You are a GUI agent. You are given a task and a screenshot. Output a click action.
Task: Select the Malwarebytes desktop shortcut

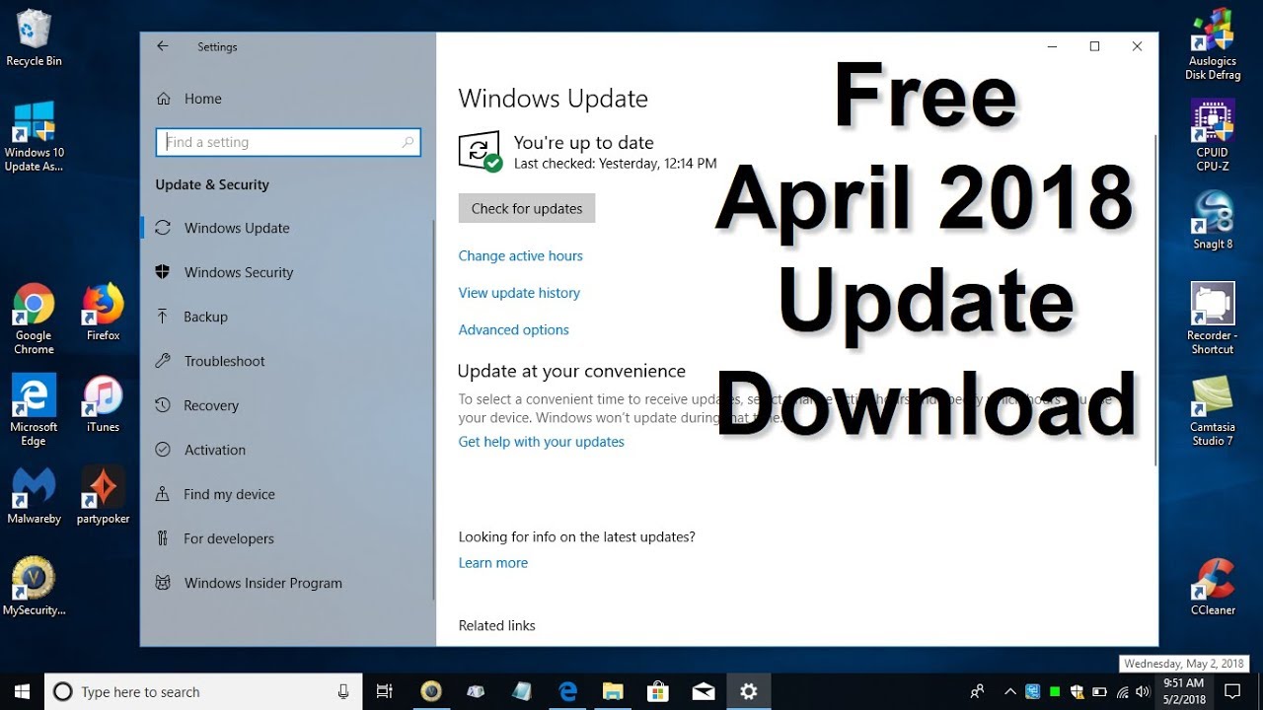coord(34,495)
